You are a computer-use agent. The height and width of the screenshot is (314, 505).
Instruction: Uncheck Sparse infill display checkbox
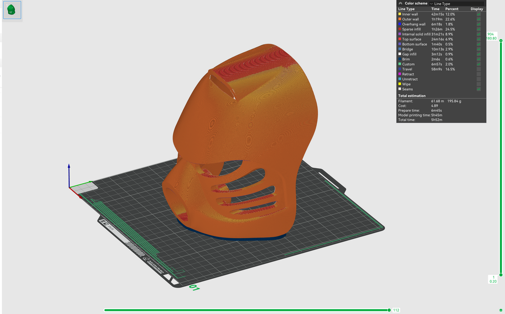click(478, 29)
